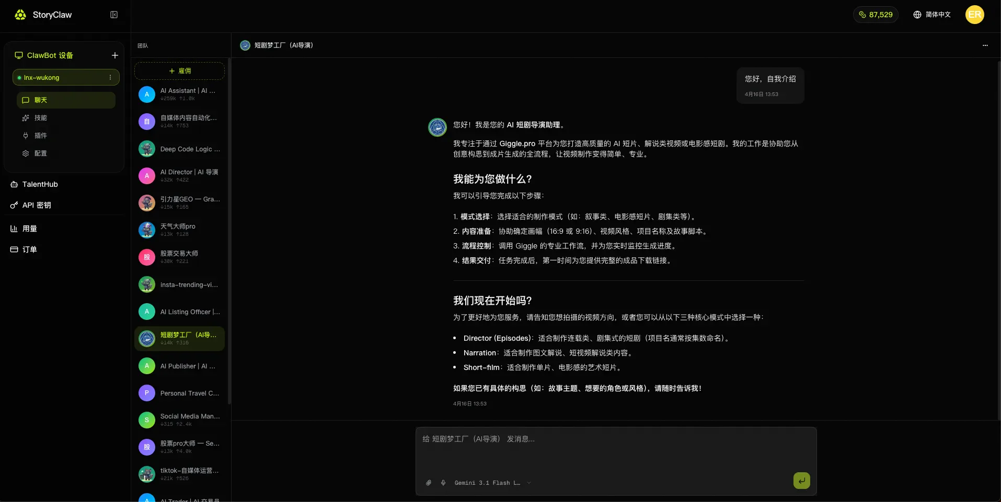The image size is (1001, 502).
Task: Click the credits balance 87,529
Action: [x=876, y=15]
